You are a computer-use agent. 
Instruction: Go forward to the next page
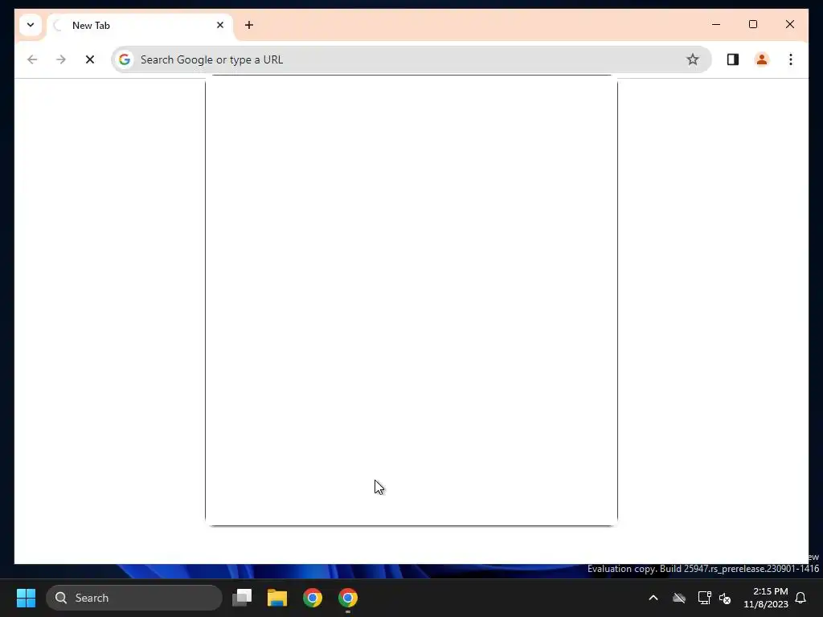(x=61, y=59)
